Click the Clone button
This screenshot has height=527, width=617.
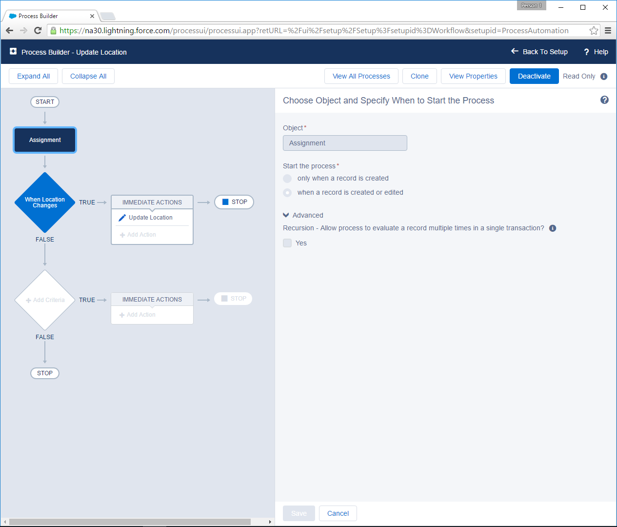pyautogui.click(x=419, y=76)
